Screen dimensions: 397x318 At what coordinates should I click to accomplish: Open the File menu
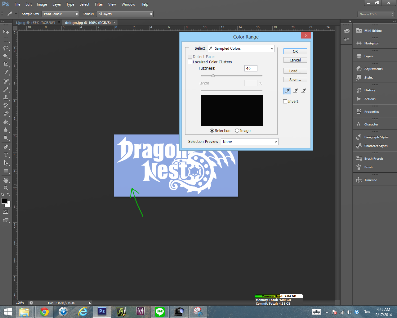click(x=17, y=4)
